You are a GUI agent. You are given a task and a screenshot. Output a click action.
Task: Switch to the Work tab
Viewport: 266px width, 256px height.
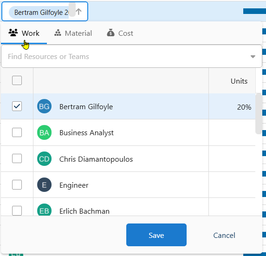point(24,33)
